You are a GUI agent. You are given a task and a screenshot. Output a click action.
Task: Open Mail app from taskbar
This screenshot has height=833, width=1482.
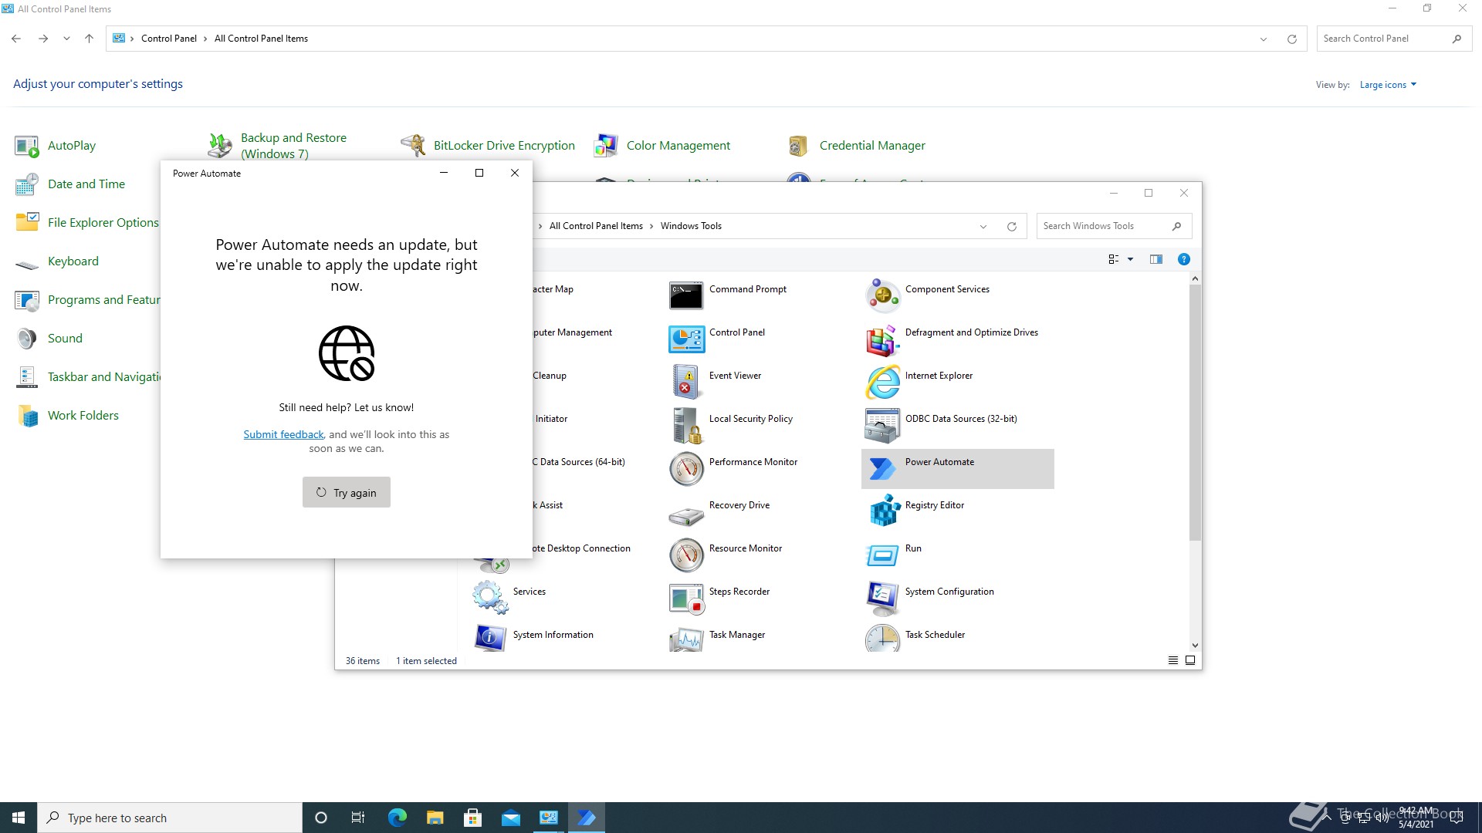point(510,818)
